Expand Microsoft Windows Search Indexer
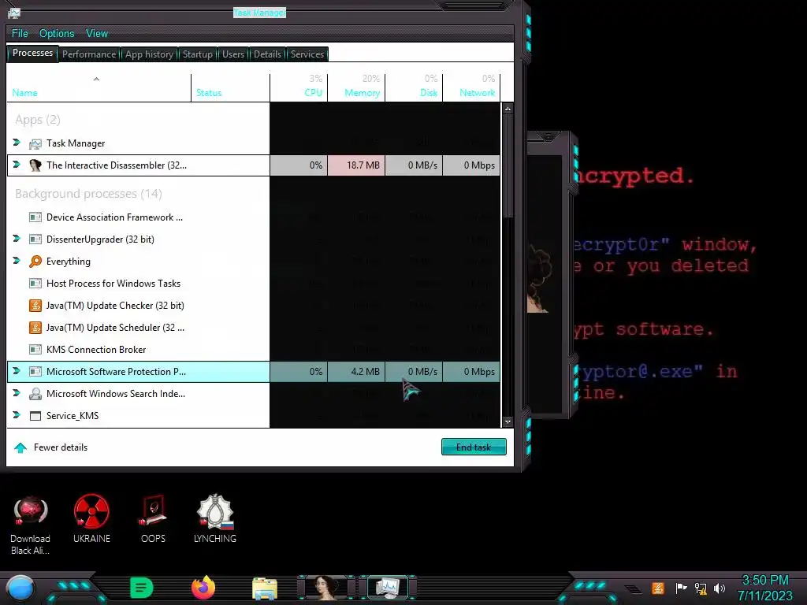Image resolution: width=807 pixels, height=605 pixels. pyautogui.click(x=17, y=393)
